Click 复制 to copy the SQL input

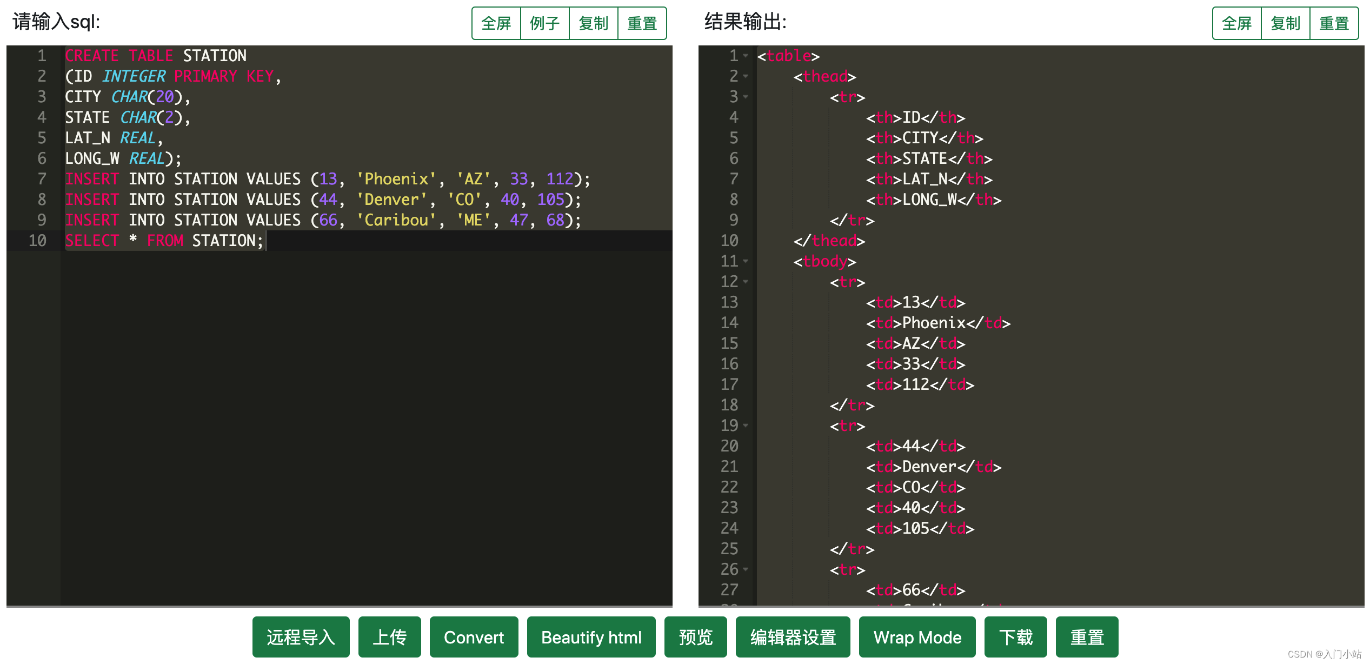click(593, 23)
